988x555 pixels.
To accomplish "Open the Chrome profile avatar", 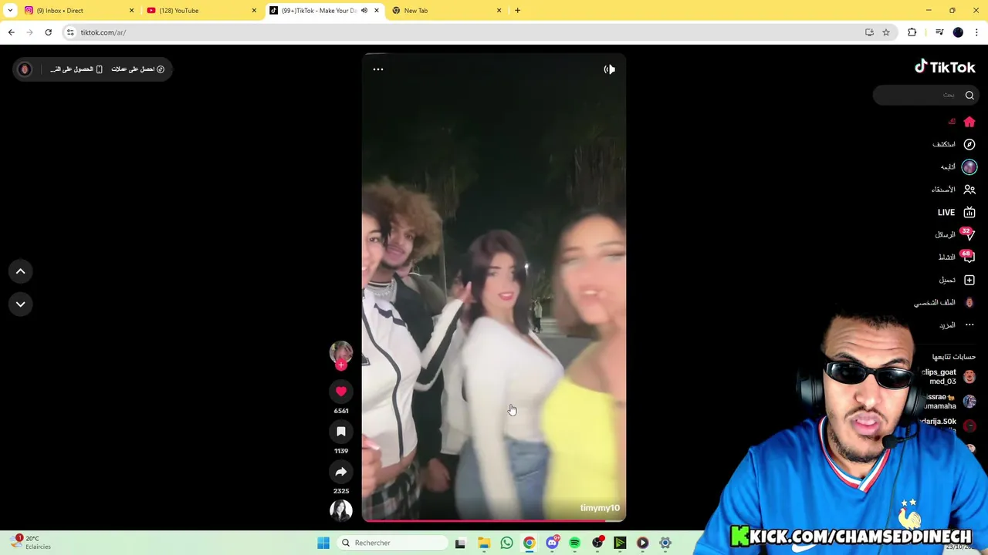I will point(958,32).
